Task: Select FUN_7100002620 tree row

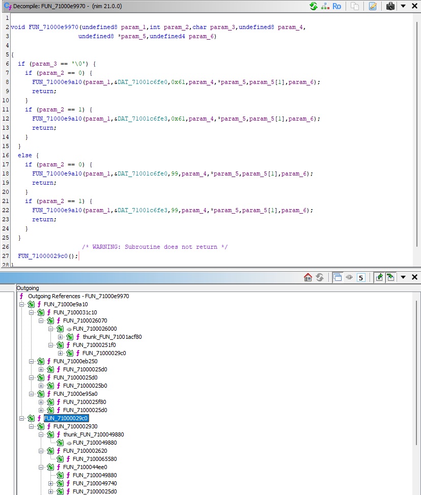Action: pos(85,451)
